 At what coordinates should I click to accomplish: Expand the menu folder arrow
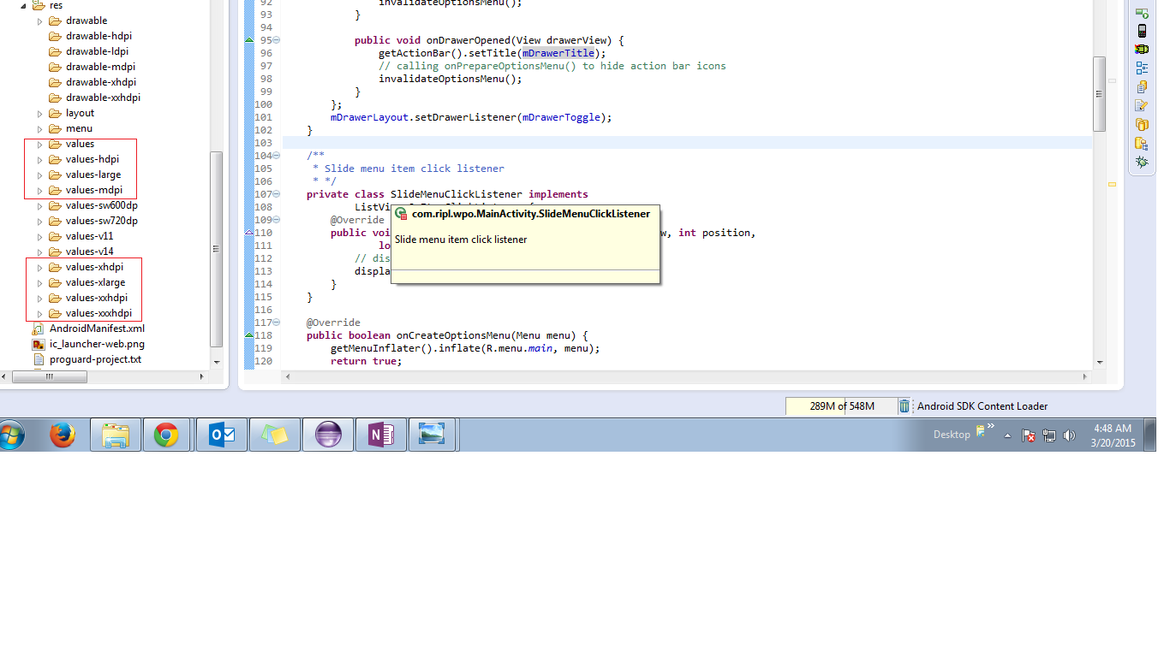[39, 128]
